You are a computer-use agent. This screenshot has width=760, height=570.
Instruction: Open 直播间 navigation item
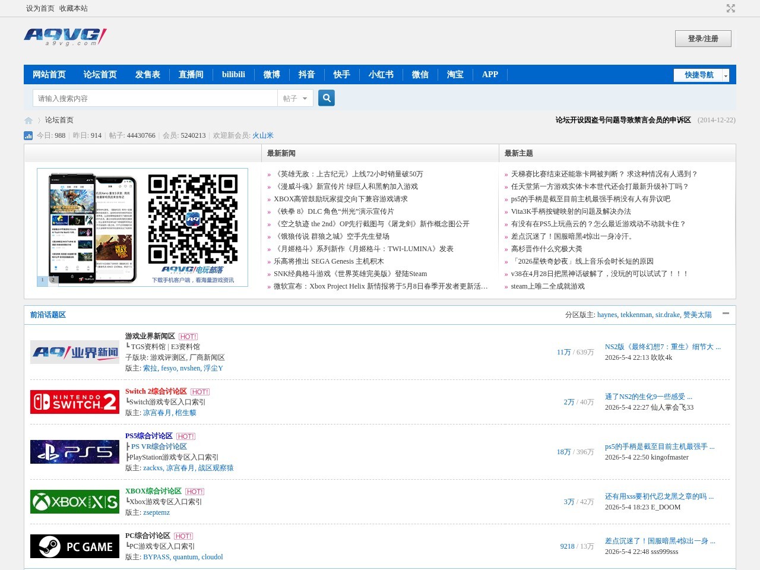(191, 75)
